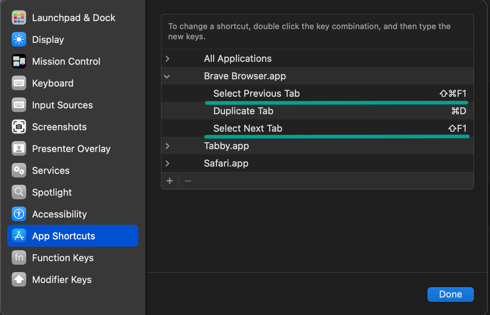Select the App Shortcuts label
Image resolution: width=490 pixels, height=315 pixels.
64,236
